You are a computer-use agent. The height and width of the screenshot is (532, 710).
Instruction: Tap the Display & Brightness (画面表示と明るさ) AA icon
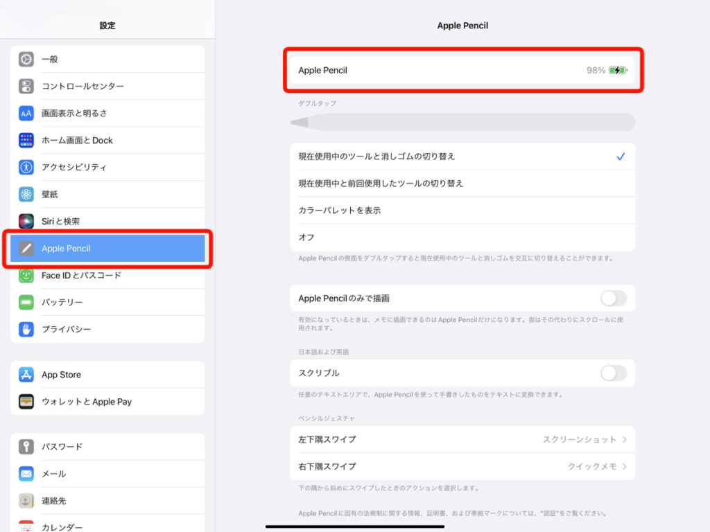(26, 114)
